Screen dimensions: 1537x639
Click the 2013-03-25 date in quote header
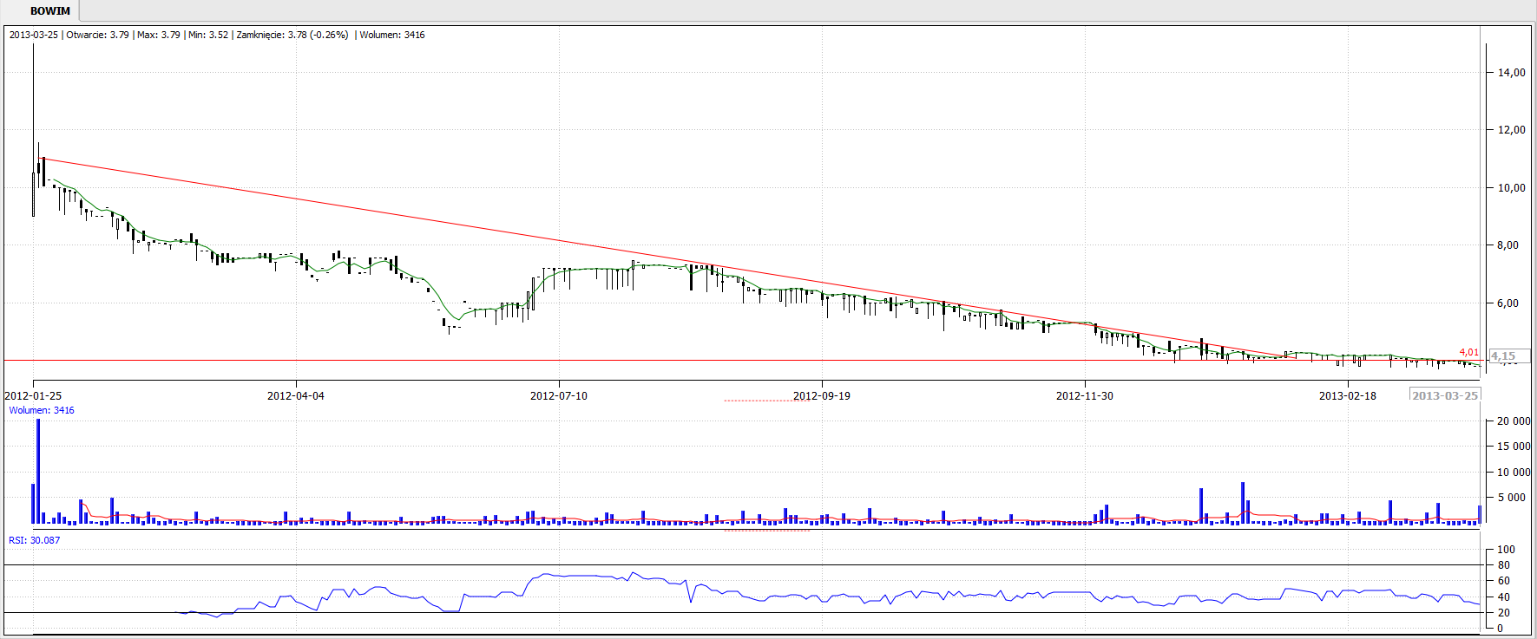[x=34, y=36]
